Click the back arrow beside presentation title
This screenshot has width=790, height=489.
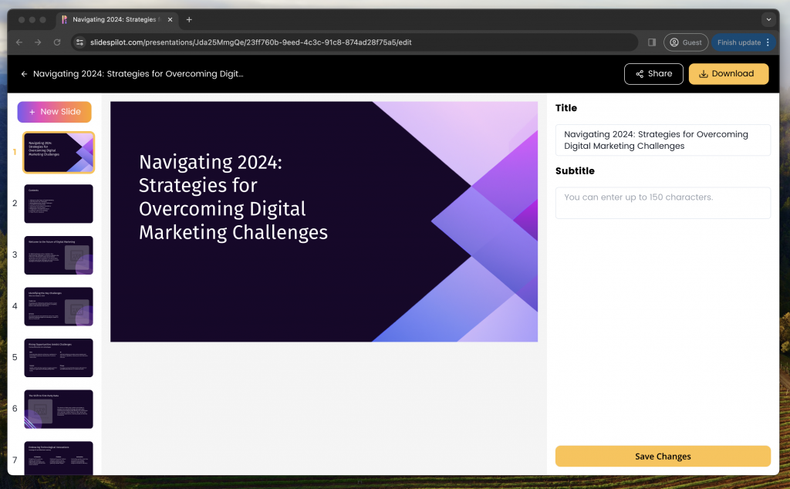tap(24, 74)
